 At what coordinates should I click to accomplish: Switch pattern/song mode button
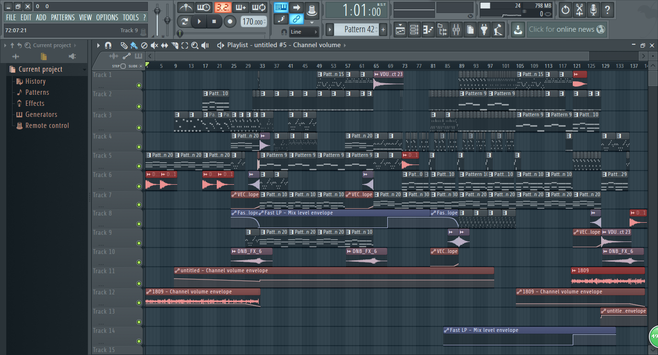(184, 22)
